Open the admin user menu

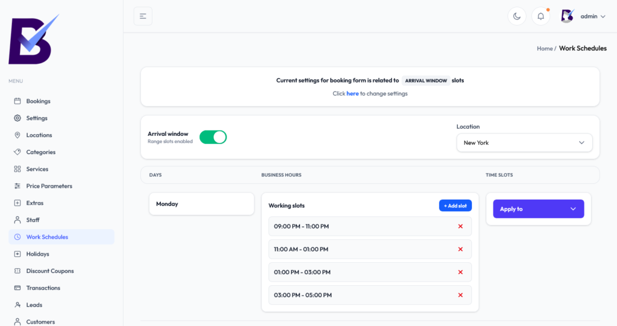coord(583,16)
